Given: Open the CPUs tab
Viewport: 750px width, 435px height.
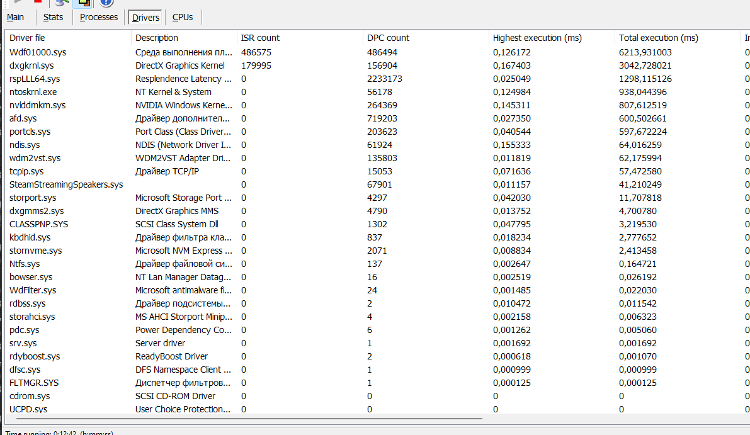Looking at the screenshot, I should point(182,17).
